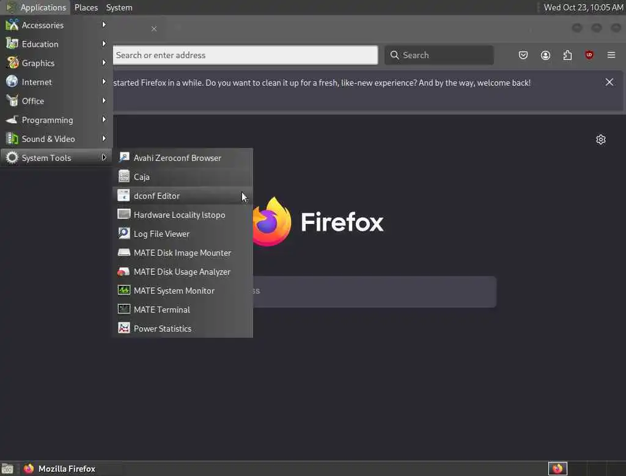The height and width of the screenshot is (476, 626).
Task: Click the Firefox search magnifier icon
Action: pyautogui.click(x=394, y=55)
